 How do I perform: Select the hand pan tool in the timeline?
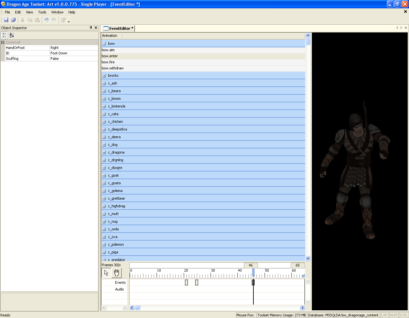pyautogui.click(x=117, y=273)
